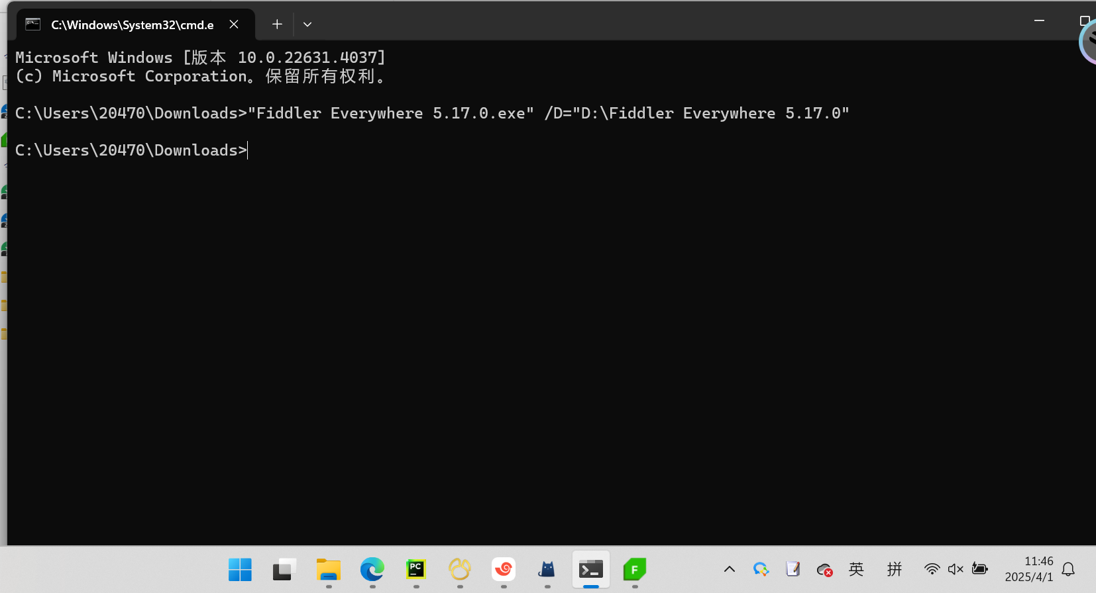Switch to PyCharm in the taskbar

[x=415, y=569]
